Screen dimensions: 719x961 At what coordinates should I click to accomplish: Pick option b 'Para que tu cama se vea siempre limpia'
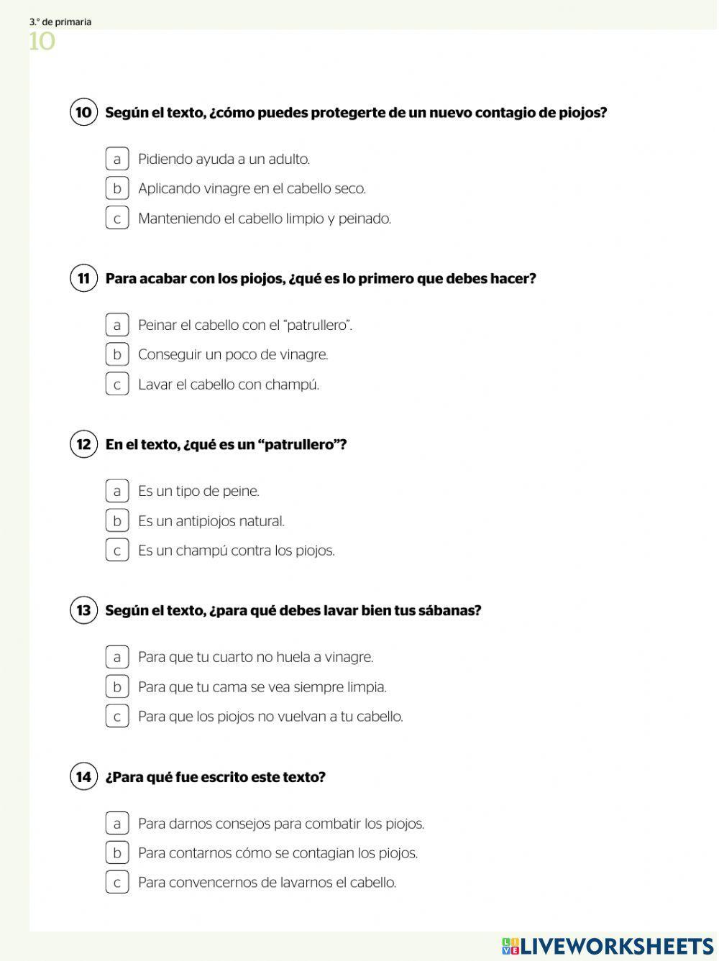click(x=116, y=686)
